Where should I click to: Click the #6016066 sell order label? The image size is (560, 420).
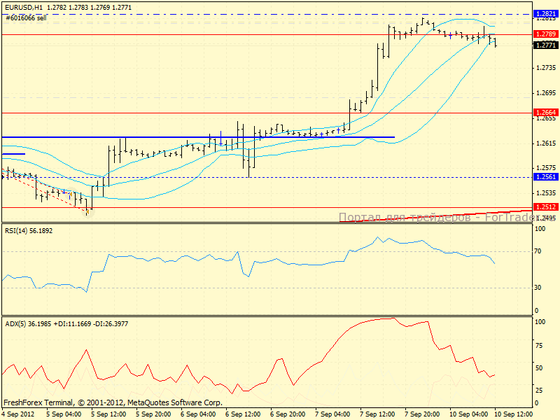coord(26,17)
